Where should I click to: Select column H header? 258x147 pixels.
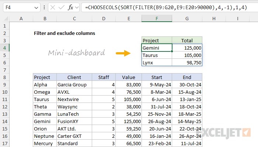(x=214, y=18)
